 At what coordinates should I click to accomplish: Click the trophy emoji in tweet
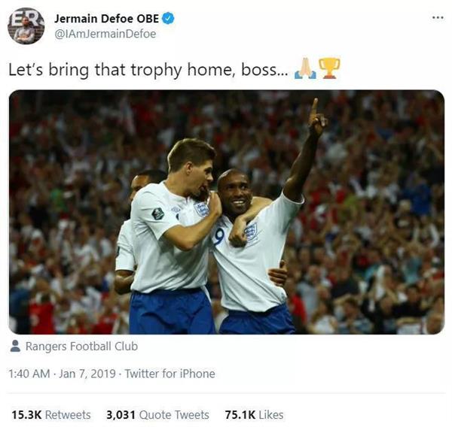tap(329, 68)
